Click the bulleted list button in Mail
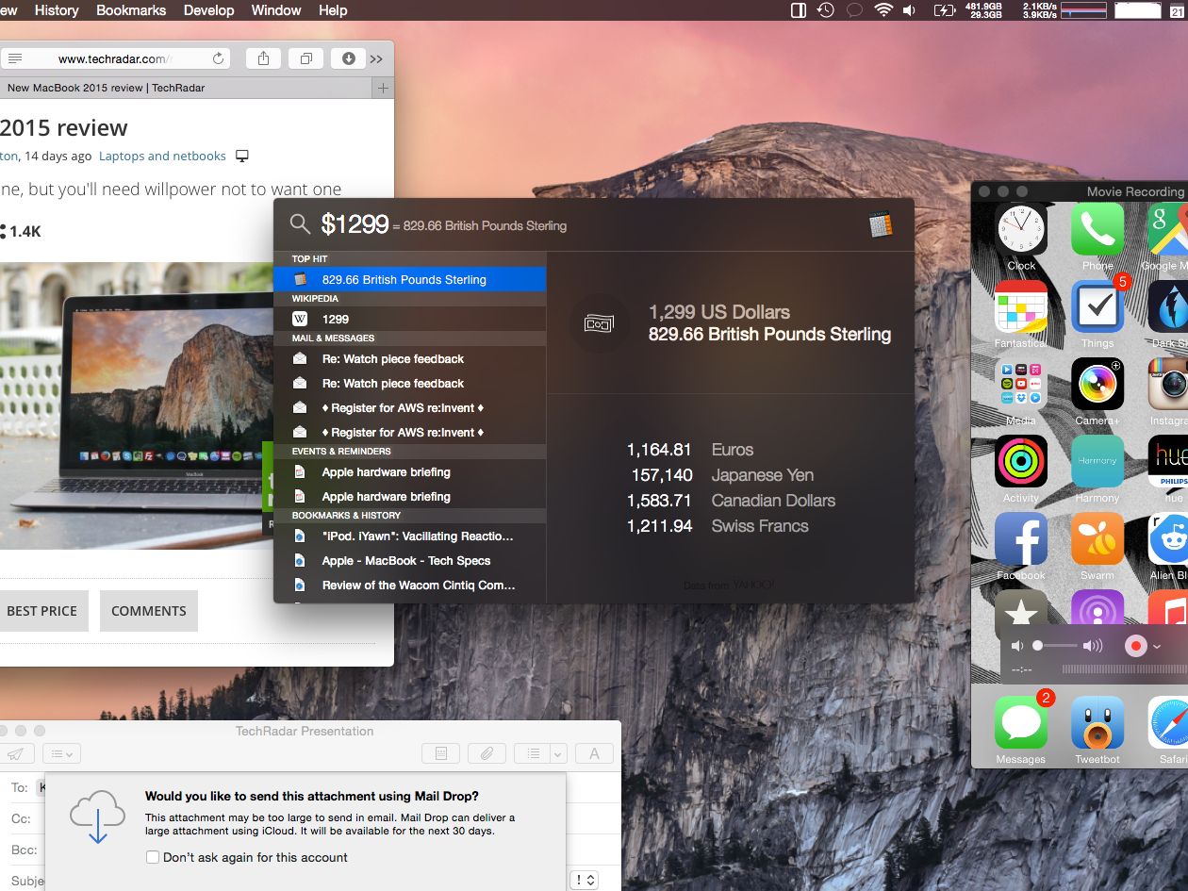Viewport: 1188px width, 891px height. point(533,753)
